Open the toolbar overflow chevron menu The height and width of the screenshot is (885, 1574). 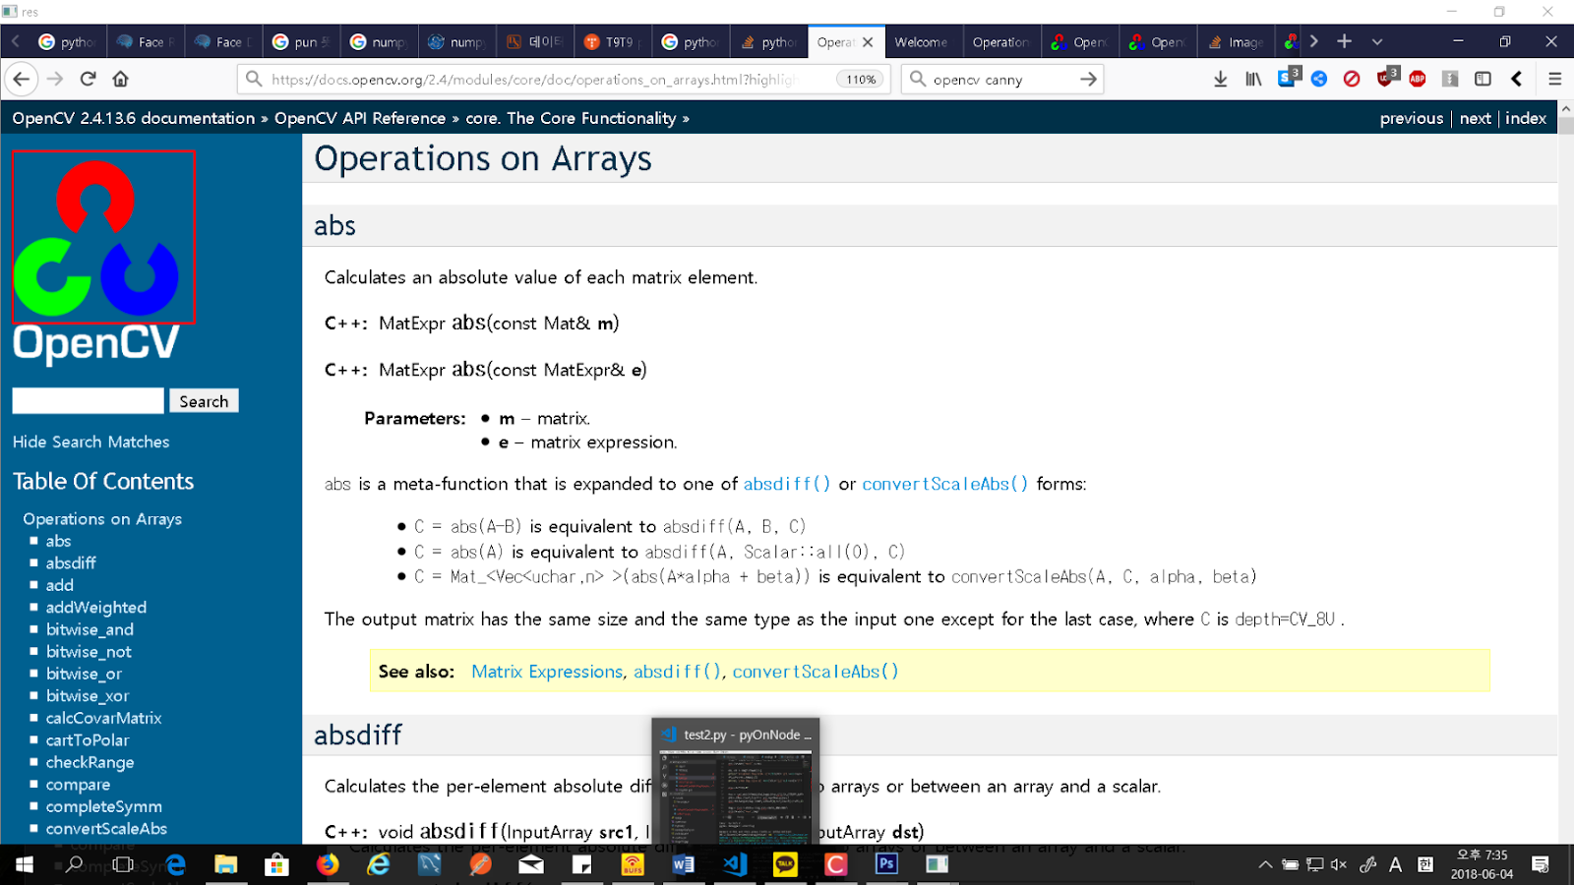[1516, 79]
